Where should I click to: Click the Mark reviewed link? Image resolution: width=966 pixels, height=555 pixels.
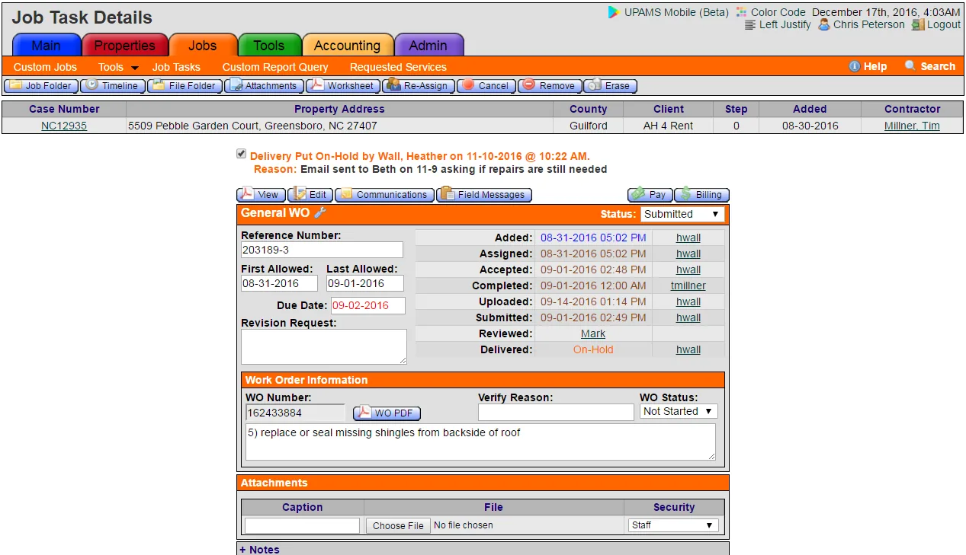(x=593, y=333)
